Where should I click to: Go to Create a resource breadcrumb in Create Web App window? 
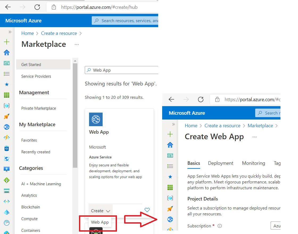(222, 126)
